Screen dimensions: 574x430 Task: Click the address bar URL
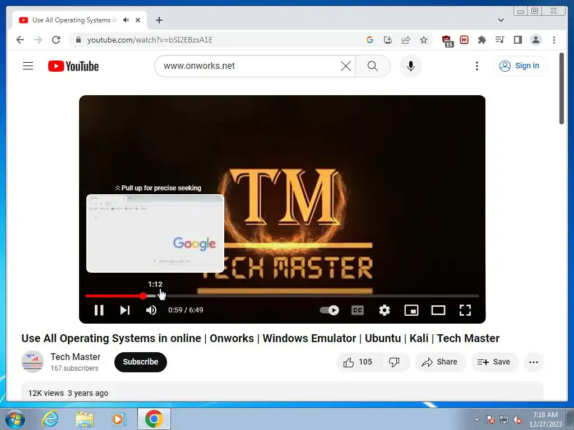click(150, 40)
